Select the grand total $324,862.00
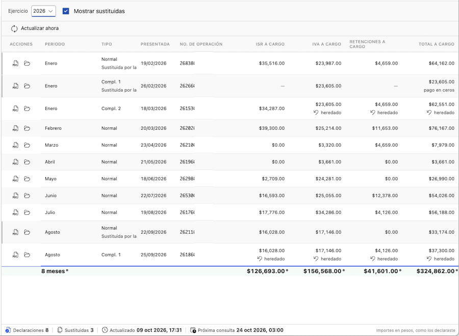This screenshot has width=459, height=336. pyautogui.click(x=436, y=271)
